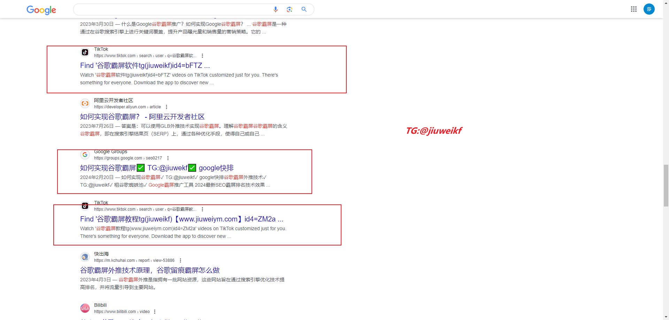Click the Google logo
Screen dimensions: 669x320
click(x=41, y=10)
